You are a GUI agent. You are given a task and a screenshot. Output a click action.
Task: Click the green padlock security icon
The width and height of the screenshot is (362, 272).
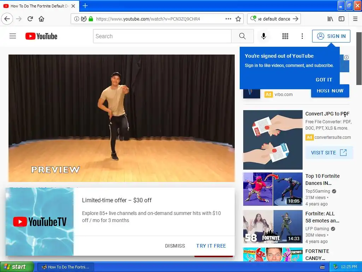coord(91,19)
